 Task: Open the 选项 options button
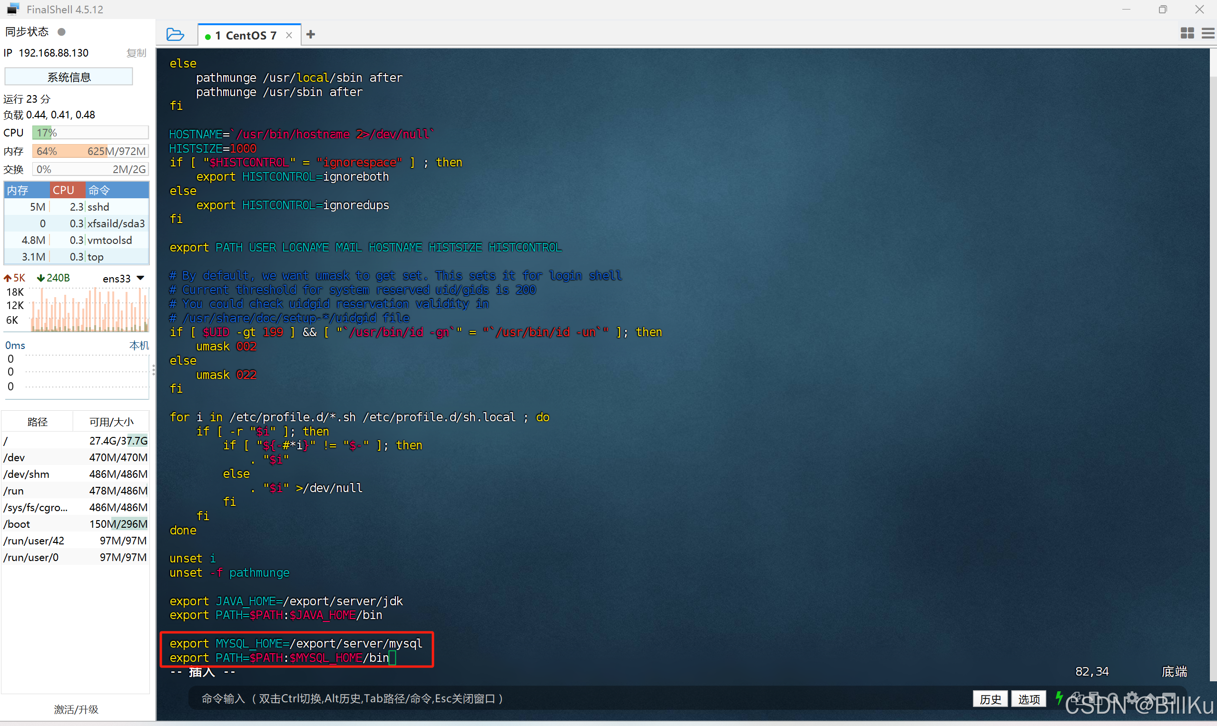[x=1029, y=699]
